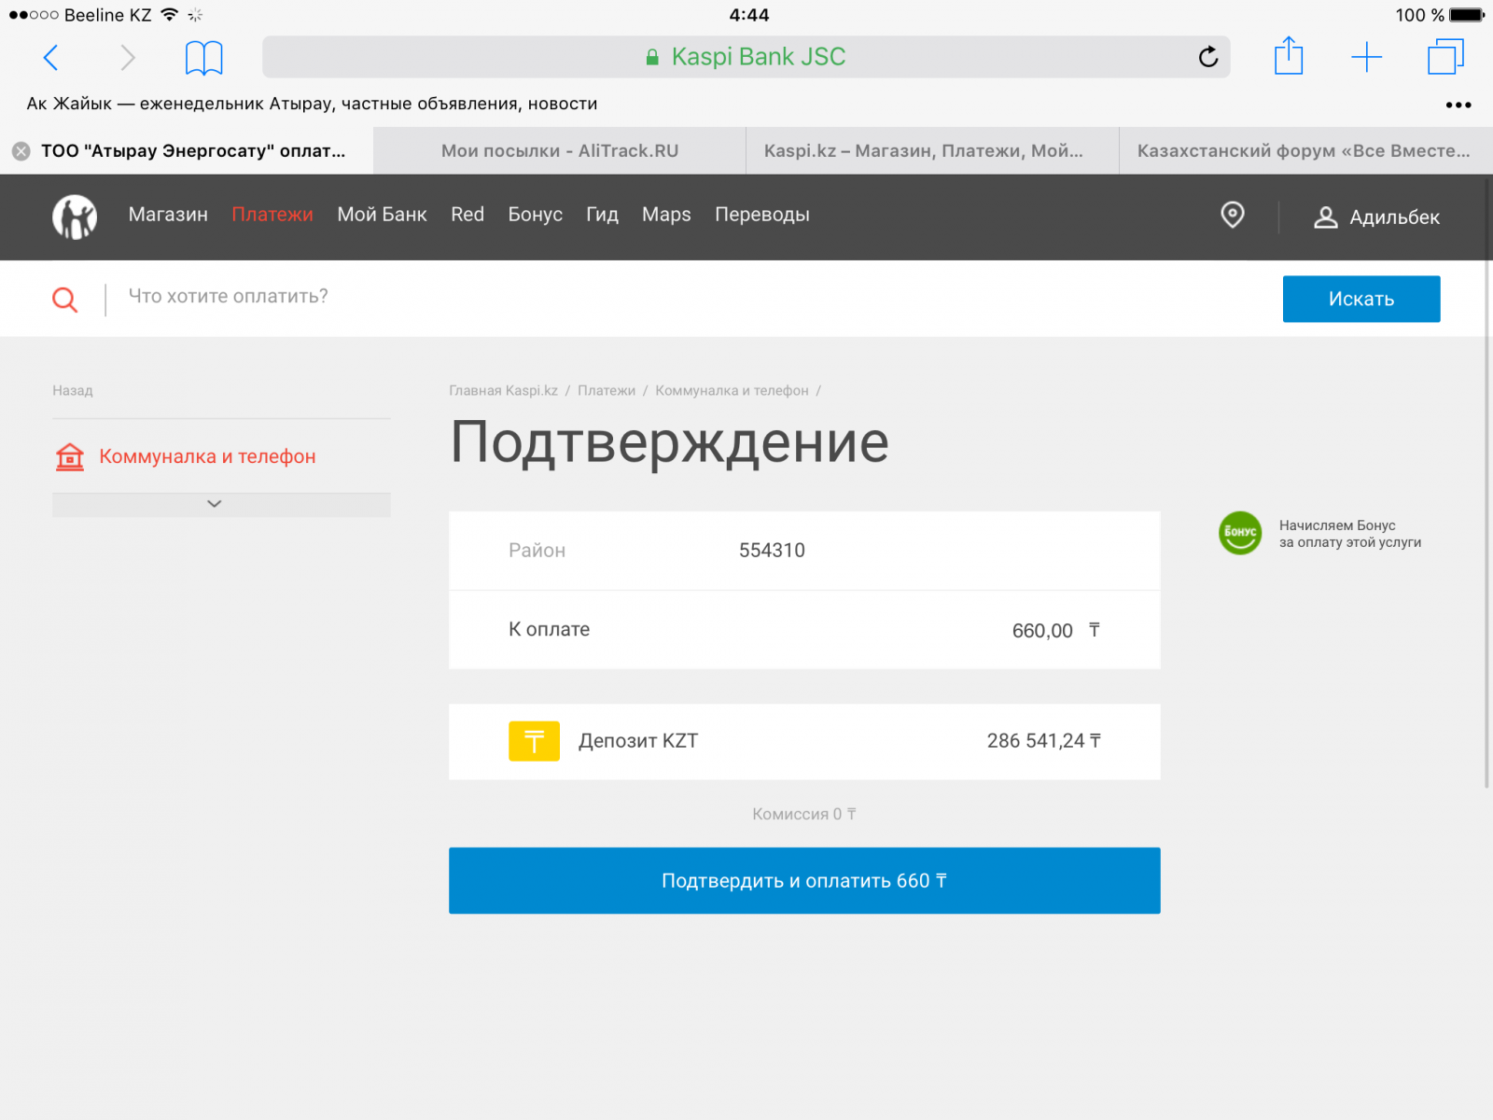Switch to Казахстанский форум tab
Screen dimensions: 1493x1120
[x=1306, y=151]
